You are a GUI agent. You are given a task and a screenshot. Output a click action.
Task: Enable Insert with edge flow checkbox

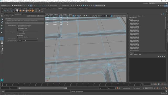tap(18, 37)
